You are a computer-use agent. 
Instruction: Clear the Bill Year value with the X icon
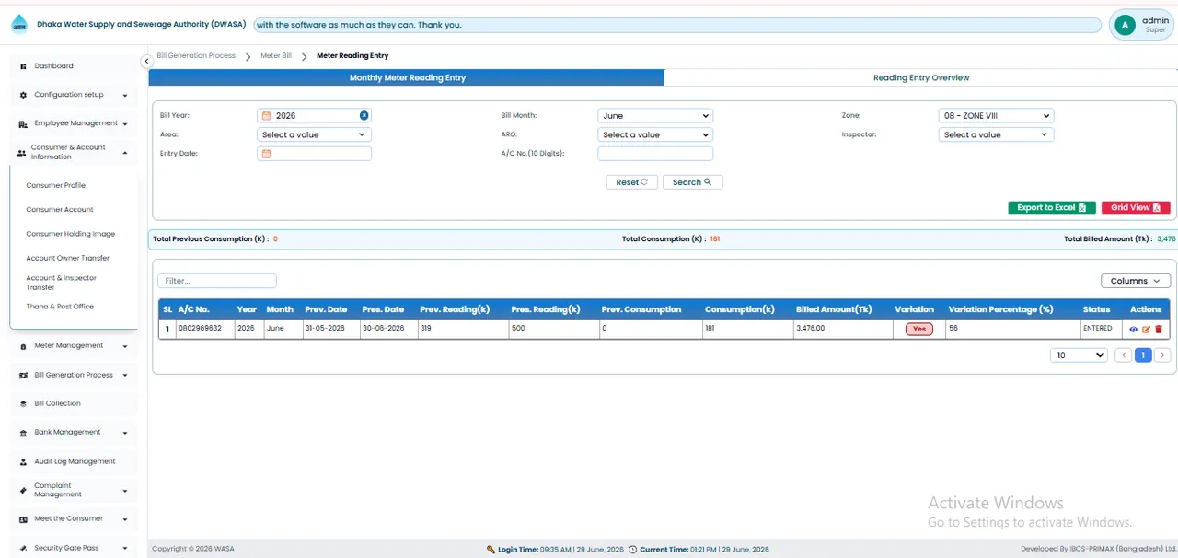click(364, 115)
